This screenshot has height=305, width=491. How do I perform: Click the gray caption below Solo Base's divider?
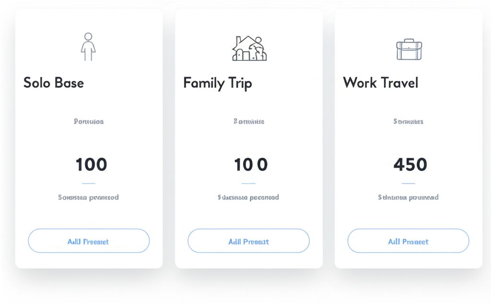point(89,197)
